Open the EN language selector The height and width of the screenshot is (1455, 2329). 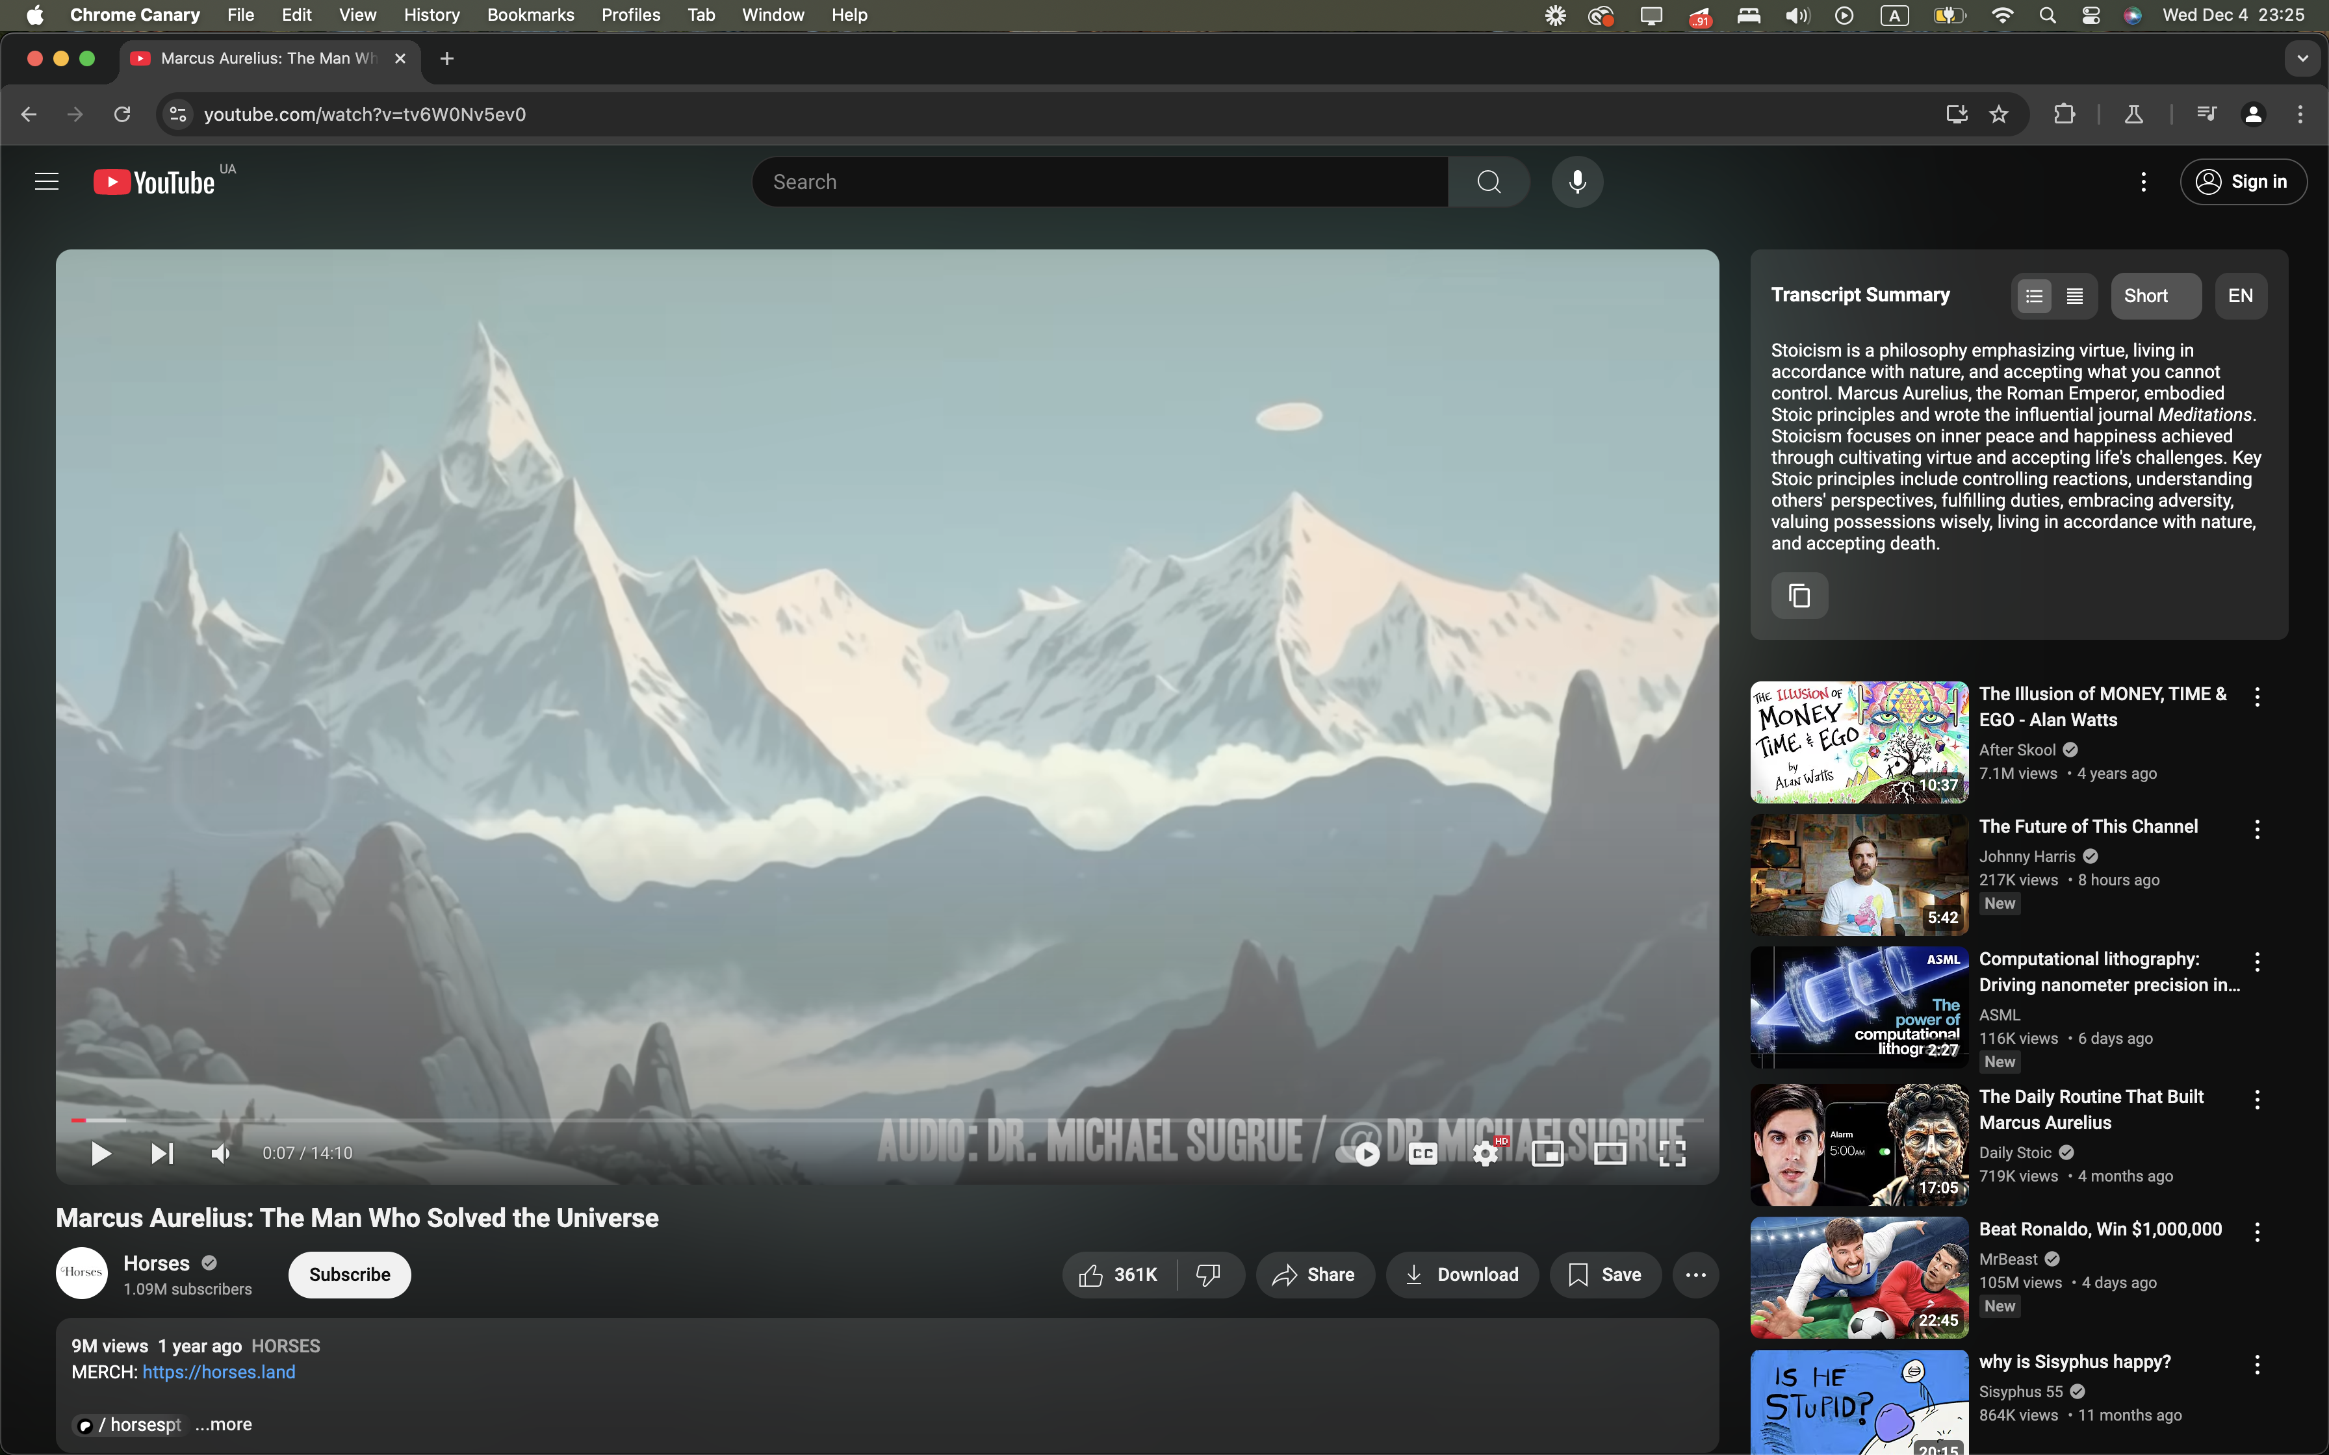pyautogui.click(x=2239, y=296)
